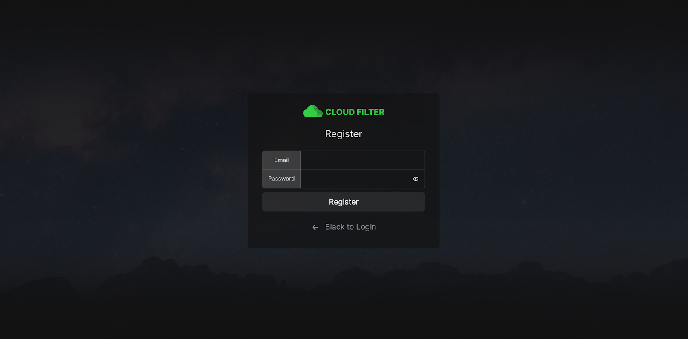Return to login via arrow icon

tap(315, 227)
